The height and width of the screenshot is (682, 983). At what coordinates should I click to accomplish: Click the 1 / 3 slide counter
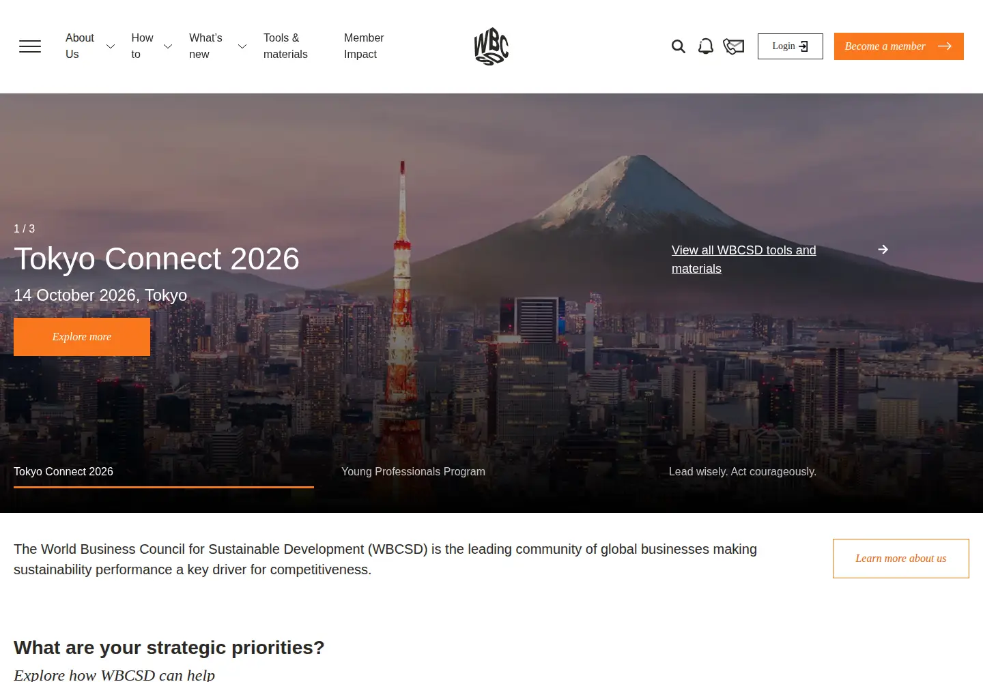(x=25, y=229)
